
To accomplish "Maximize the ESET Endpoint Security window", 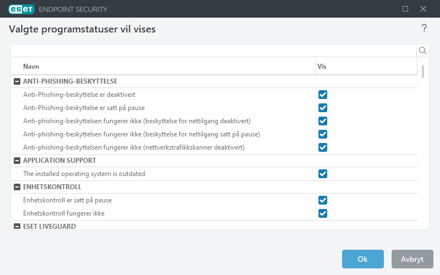I will pos(405,9).
